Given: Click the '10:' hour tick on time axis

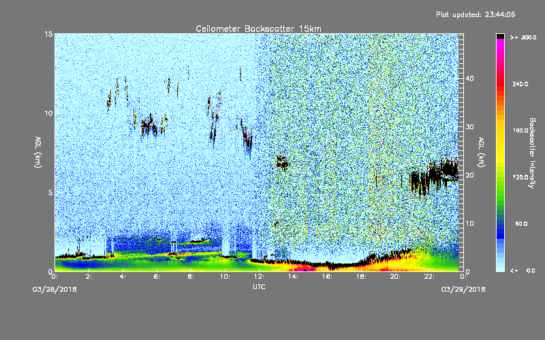Looking at the screenshot, I should (225, 277).
